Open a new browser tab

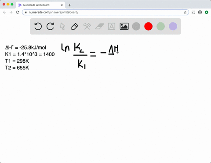[x=69, y=5]
